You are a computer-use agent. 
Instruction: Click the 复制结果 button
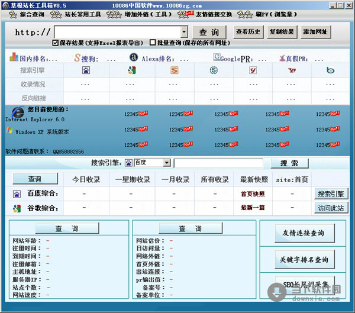pos(281,32)
